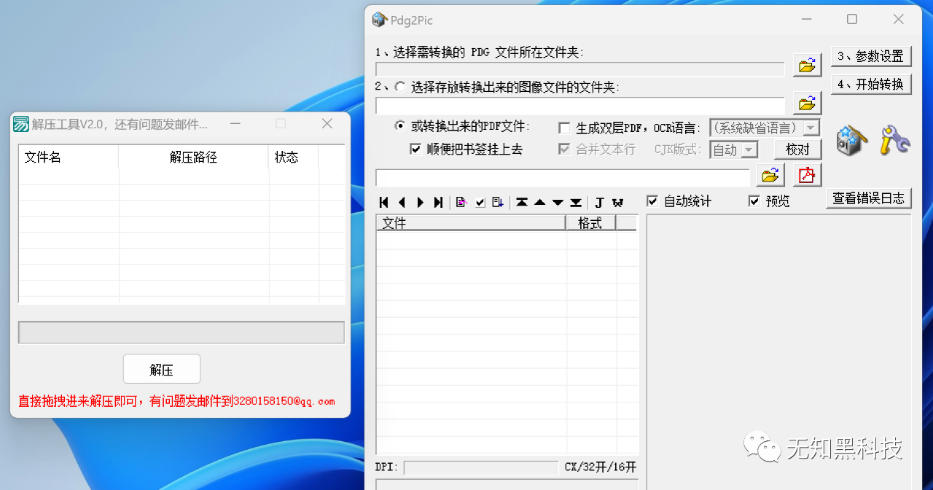Click the move-up triangle icon in file toolbar

coord(540,203)
